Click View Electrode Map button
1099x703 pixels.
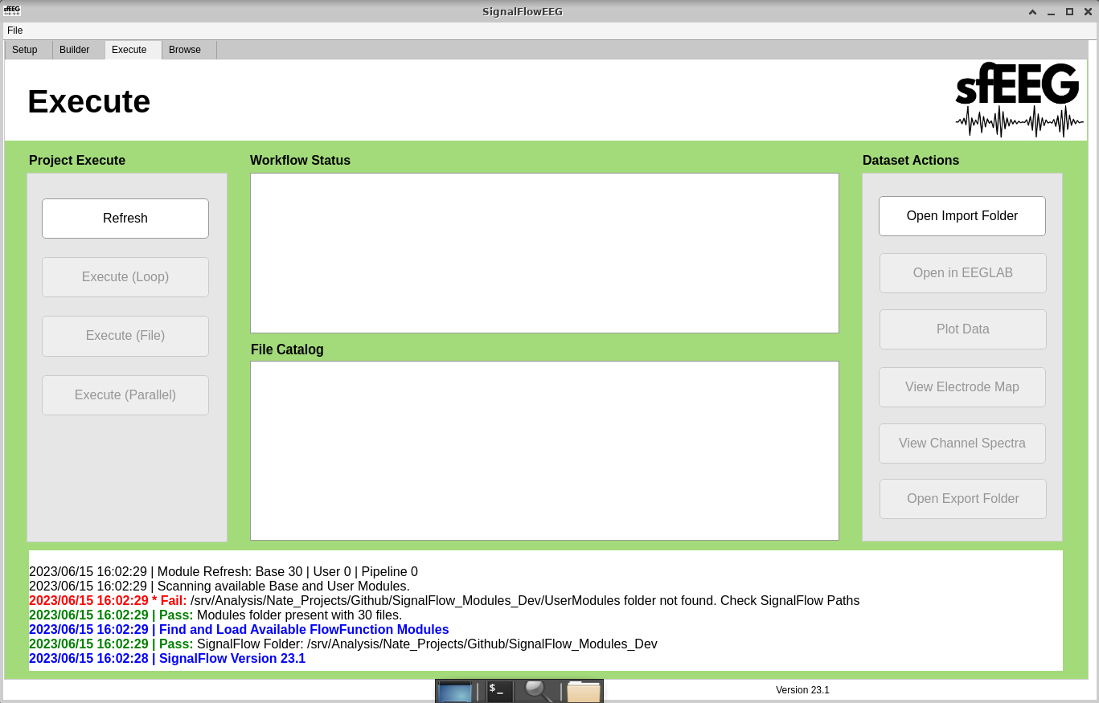(962, 387)
